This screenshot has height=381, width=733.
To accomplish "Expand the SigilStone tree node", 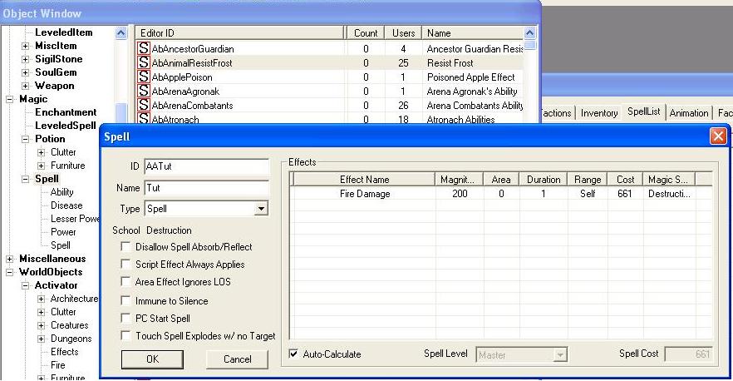I will (x=25, y=59).
